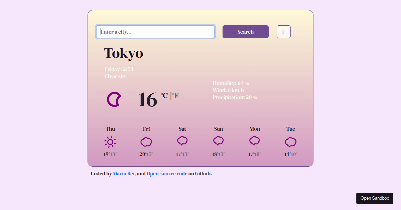Screen dimensions: 401x210
Task: Click the Enter a city input field
Action: pyautogui.click(x=155, y=31)
